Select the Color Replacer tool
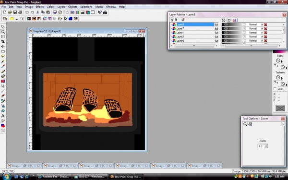288x180 pixels. click(x=3, y=81)
